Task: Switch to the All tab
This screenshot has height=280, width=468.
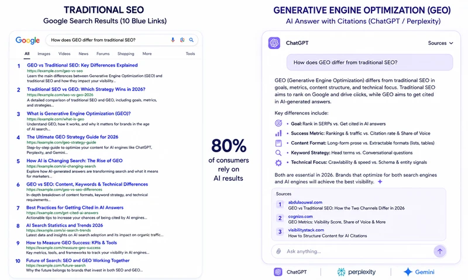Action: 27,54
